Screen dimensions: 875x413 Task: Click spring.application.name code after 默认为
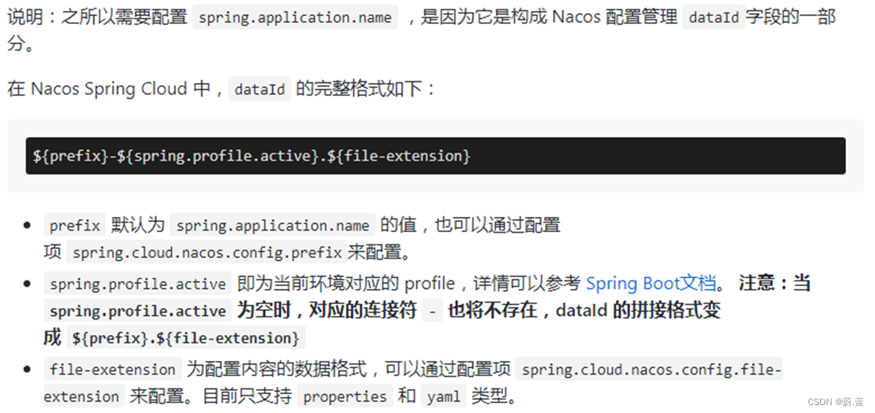(x=272, y=226)
